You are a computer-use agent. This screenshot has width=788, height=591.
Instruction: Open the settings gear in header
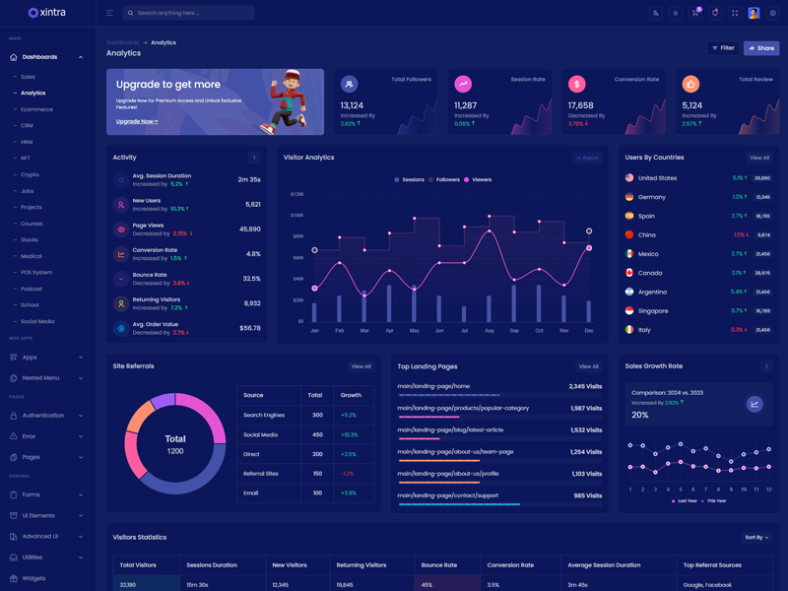pyautogui.click(x=773, y=14)
